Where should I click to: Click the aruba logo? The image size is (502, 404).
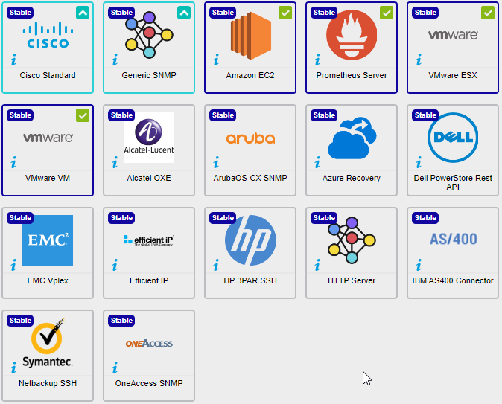[x=250, y=138]
